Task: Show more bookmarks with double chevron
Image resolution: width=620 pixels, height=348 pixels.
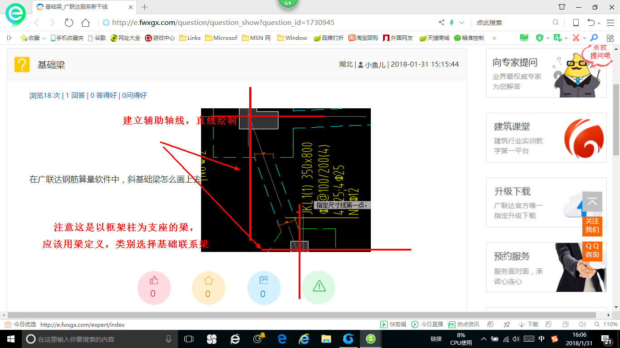Action: (x=494, y=38)
